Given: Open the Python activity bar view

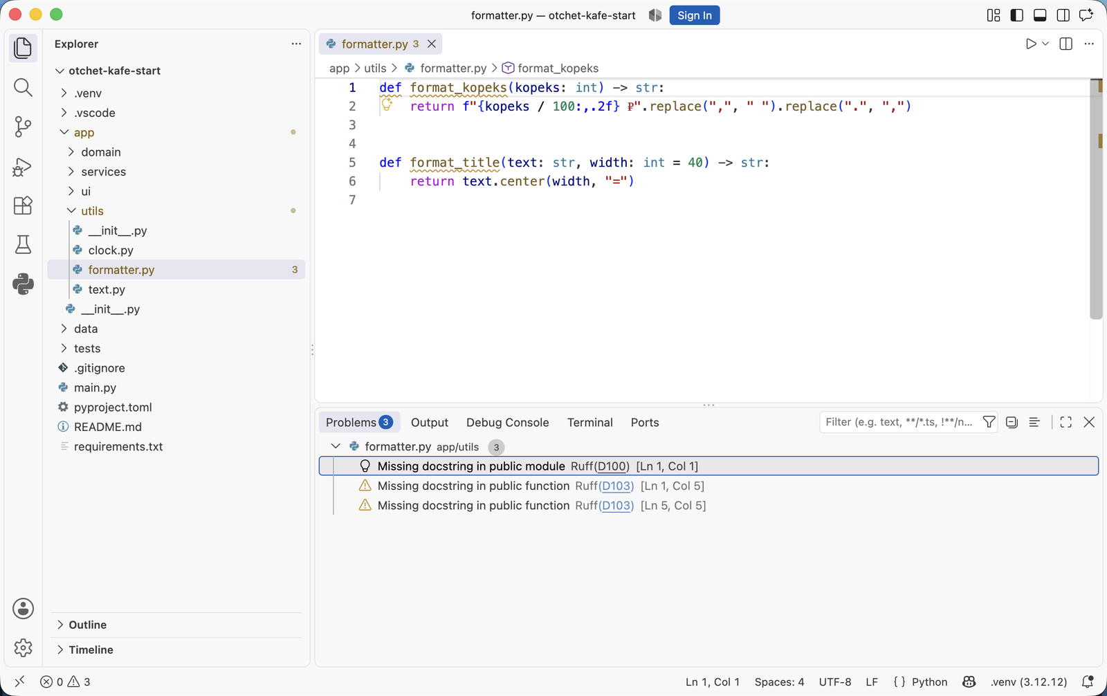Looking at the screenshot, I should (23, 284).
